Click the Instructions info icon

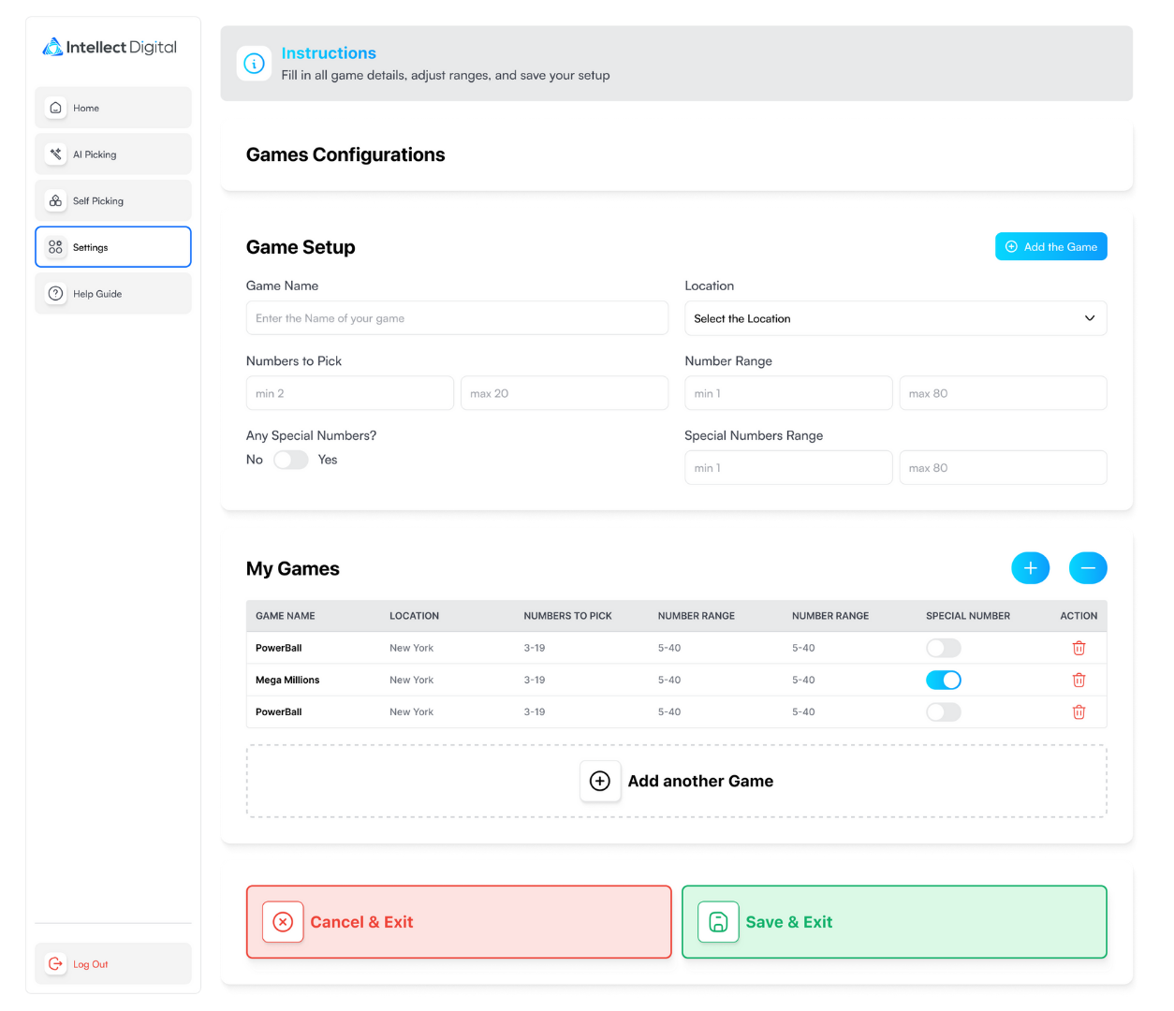(x=254, y=64)
